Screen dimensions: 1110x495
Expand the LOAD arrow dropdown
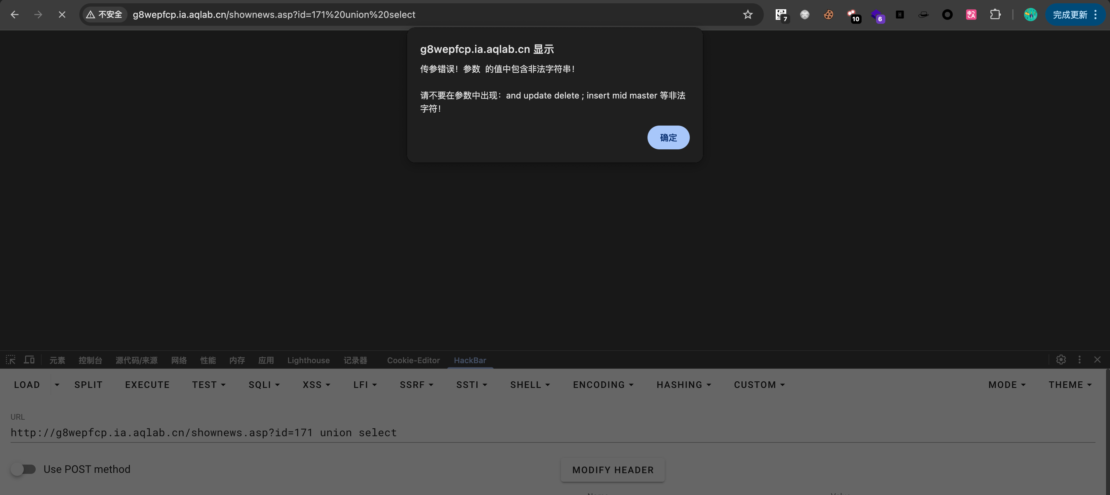pyautogui.click(x=57, y=385)
